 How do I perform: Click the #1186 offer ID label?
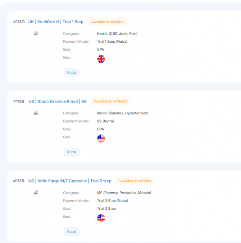19,102
